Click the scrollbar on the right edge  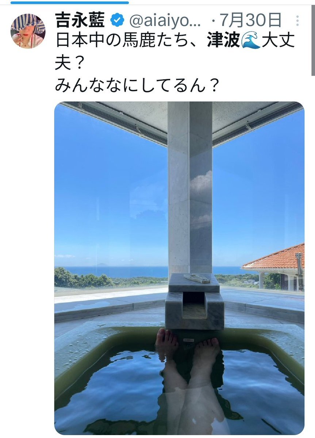click(313, 38)
